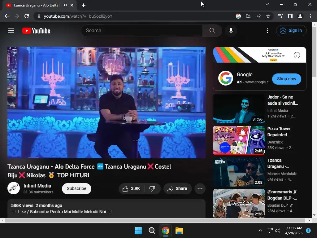Image resolution: width=317 pixels, height=238 pixels.
Task: Install app icon in address bar
Action: (x=248, y=16)
